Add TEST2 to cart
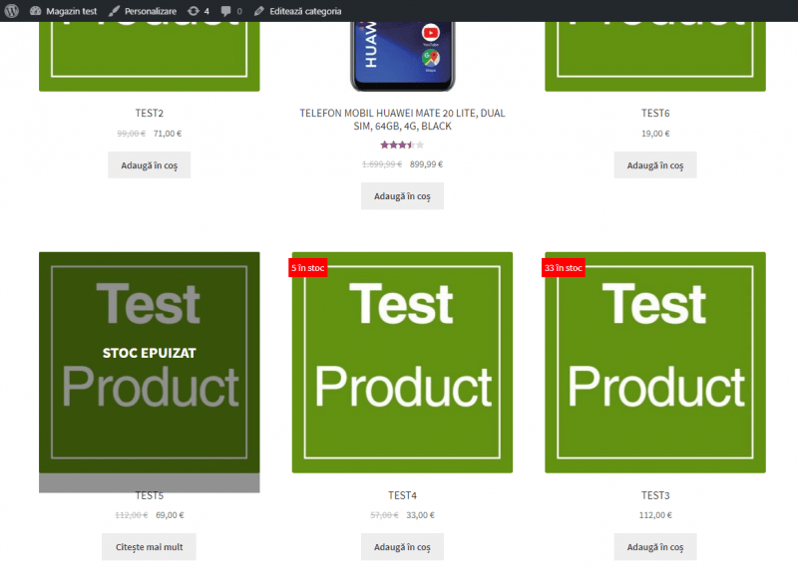The image size is (798, 583). click(x=149, y=165)
